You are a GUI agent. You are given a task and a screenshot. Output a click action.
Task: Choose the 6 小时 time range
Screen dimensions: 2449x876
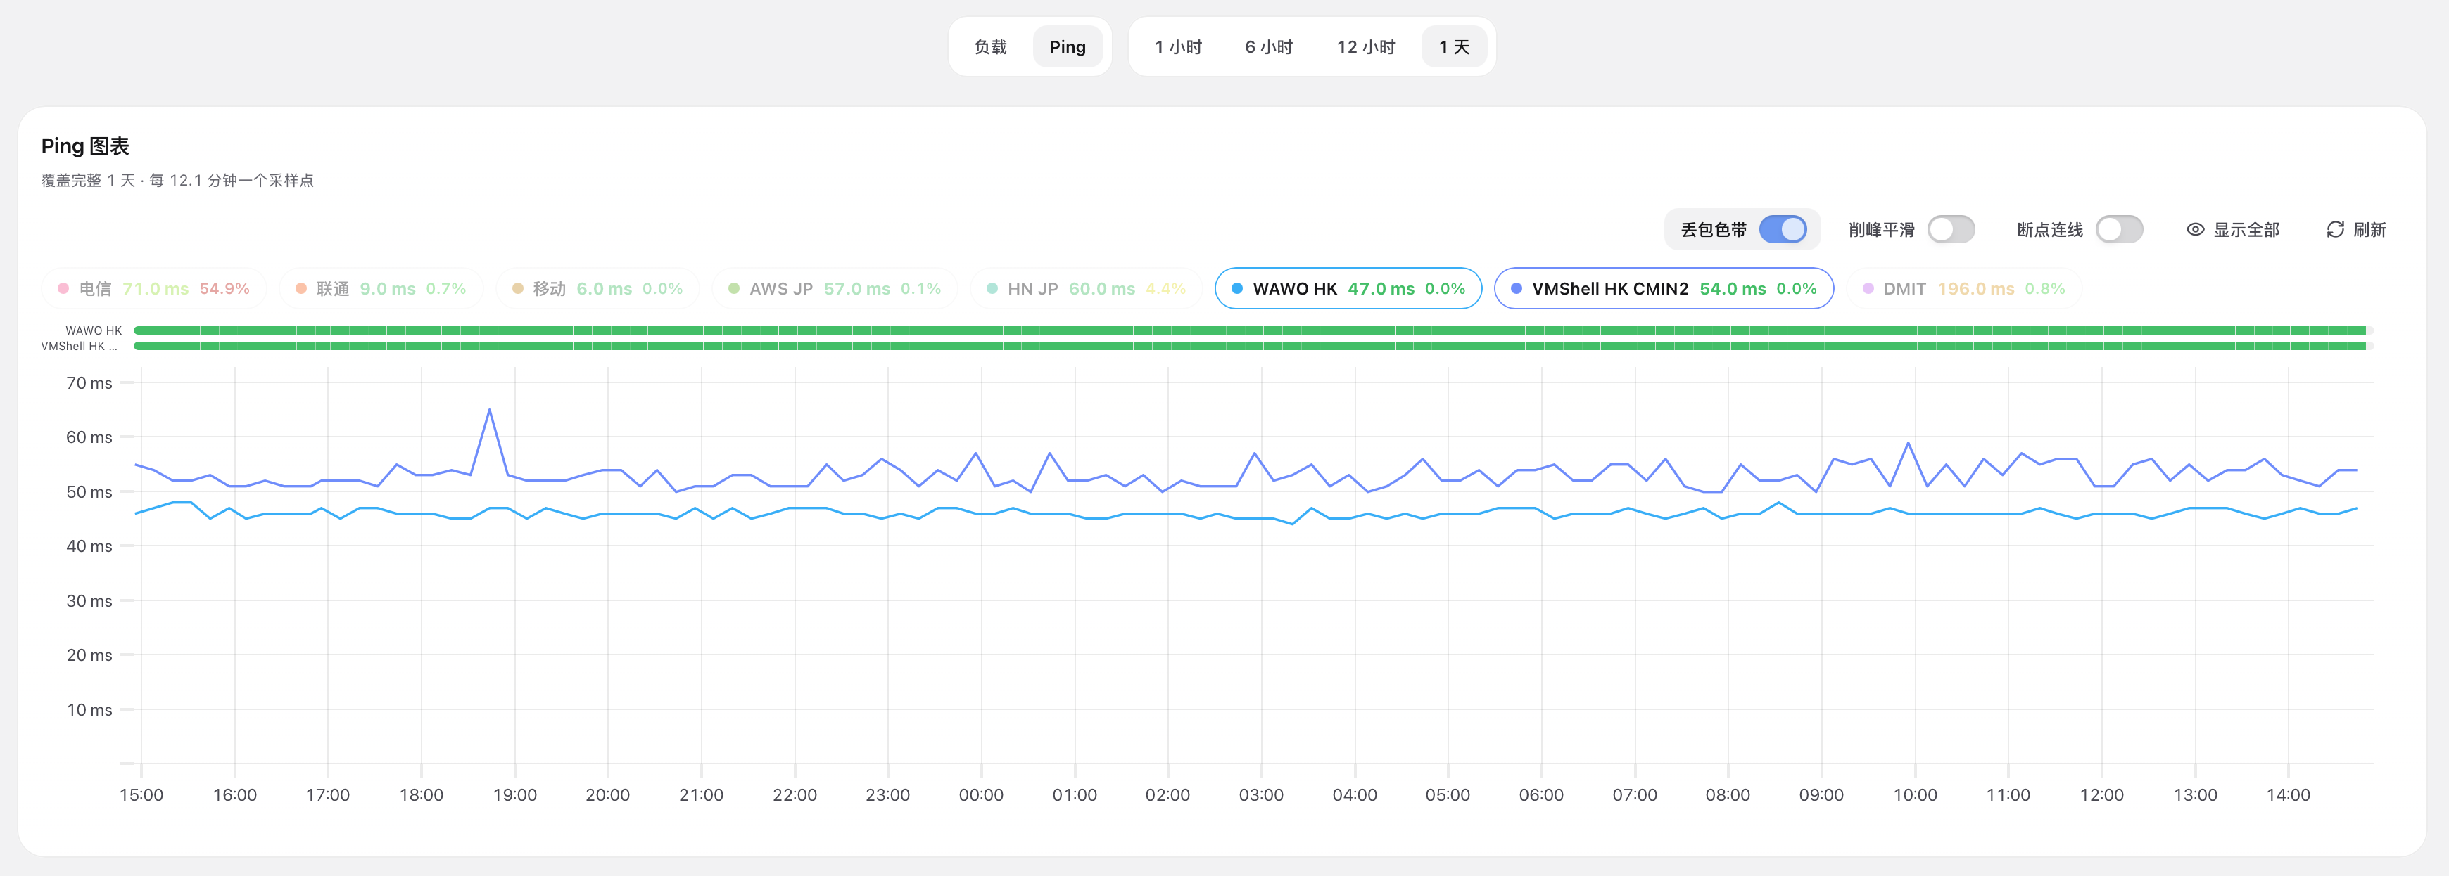[x=1268, y=46]
